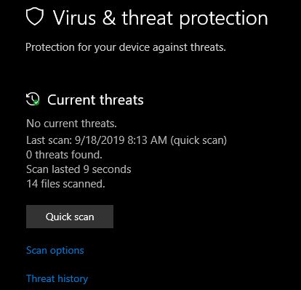Click the last scan time 8:13 AM
This screenshot has height=290, width=301.
point(148,140)
